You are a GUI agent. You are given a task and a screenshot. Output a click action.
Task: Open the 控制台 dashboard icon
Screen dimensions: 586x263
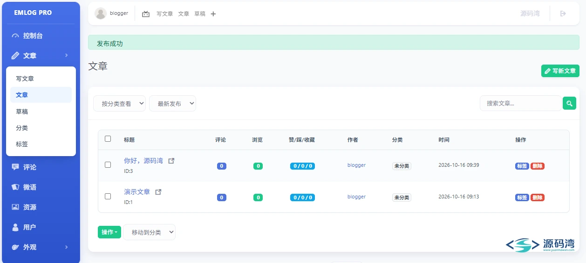[15, 36]
